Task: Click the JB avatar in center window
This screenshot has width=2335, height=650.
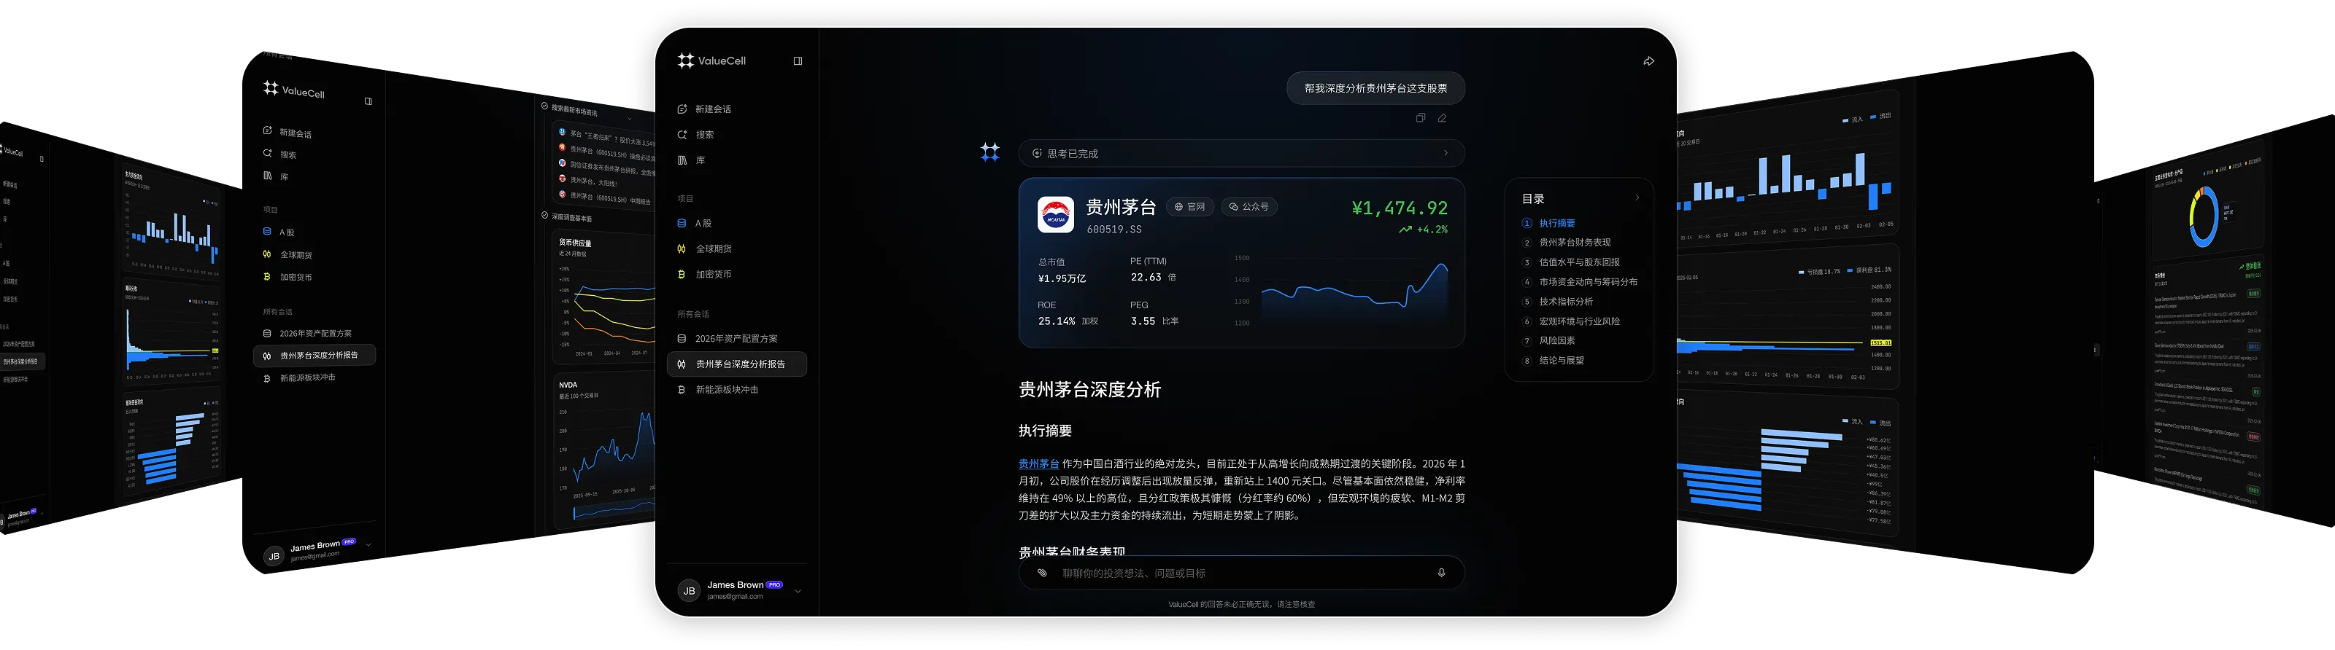Action: point(689,590)
